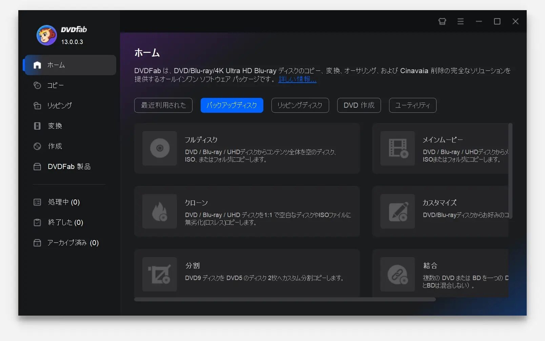Screen dimensions: 545x341
Task: Click the DVDFab monkey logo
Action: point(46,35)
